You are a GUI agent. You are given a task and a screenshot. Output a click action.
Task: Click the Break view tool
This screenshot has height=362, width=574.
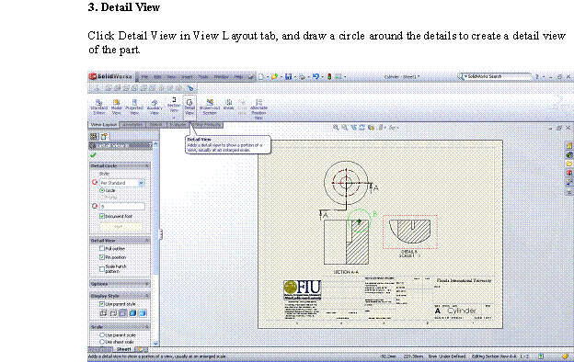point(229,105)
